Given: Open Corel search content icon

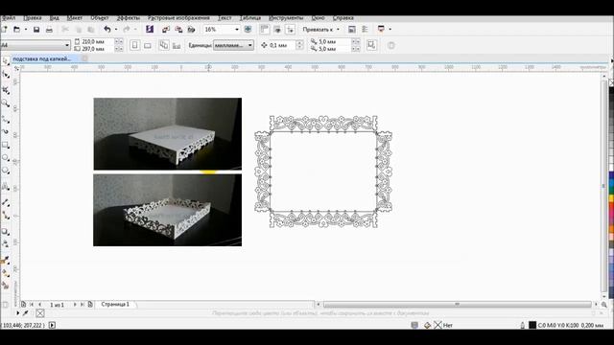Looking at the screenshot, I should (150, 30).
